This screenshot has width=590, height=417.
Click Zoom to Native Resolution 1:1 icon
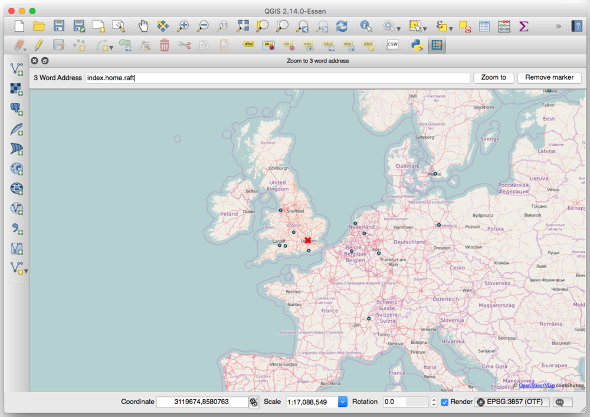[223, 26]
